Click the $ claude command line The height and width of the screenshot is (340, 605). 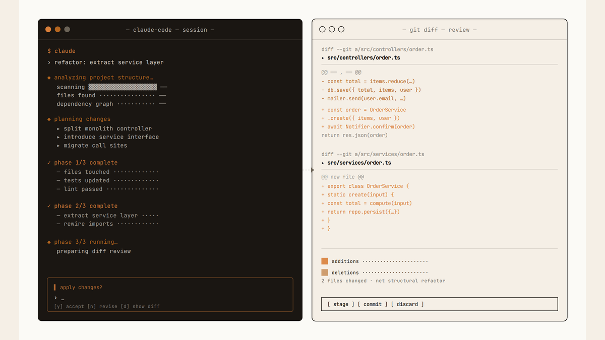pos(62,51)
